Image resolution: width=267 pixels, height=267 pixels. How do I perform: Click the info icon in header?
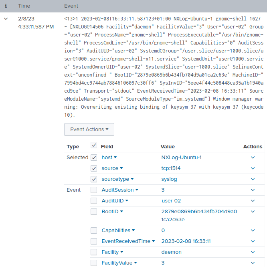[6, 6]
